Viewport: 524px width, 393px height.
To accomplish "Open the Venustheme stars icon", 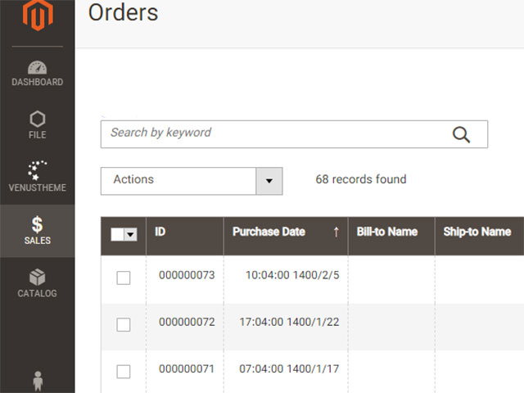I will tap(37, 170).
